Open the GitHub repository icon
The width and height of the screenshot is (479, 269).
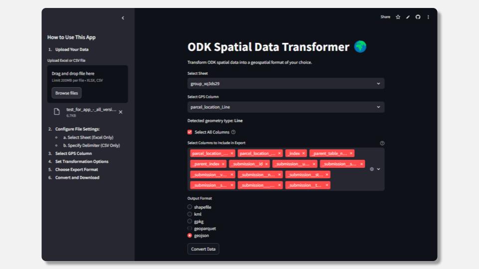418,17
